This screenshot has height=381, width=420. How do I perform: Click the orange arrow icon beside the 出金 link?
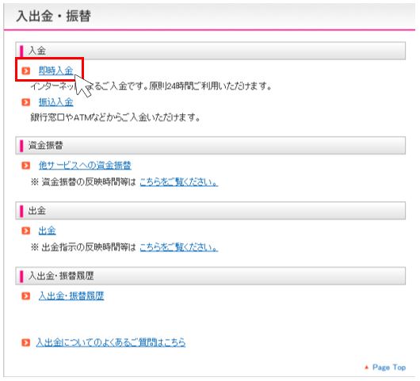pos(26,231)
